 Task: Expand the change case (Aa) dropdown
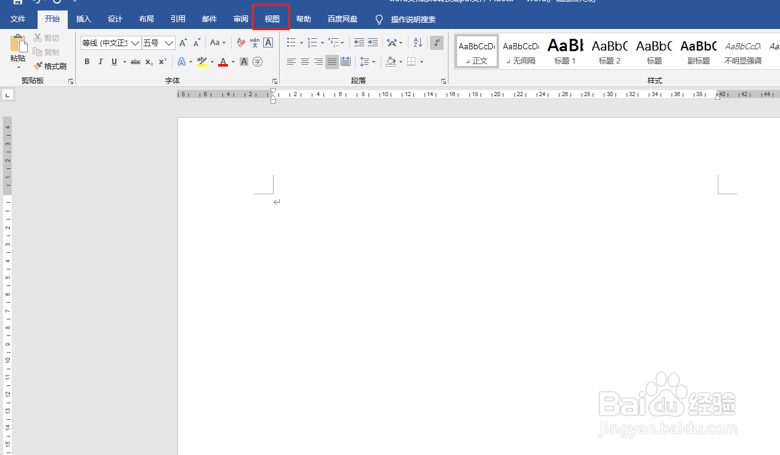[x=224, y=43]
